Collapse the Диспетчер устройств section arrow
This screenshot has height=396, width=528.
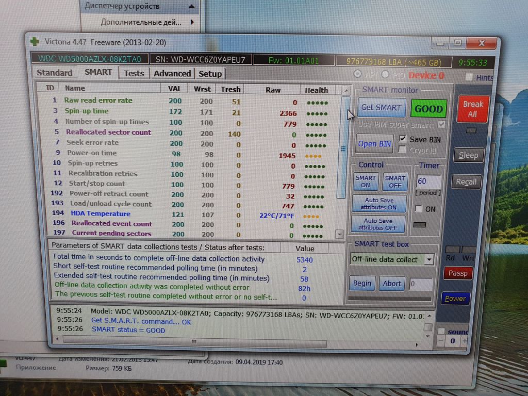(x=192, y=6)
